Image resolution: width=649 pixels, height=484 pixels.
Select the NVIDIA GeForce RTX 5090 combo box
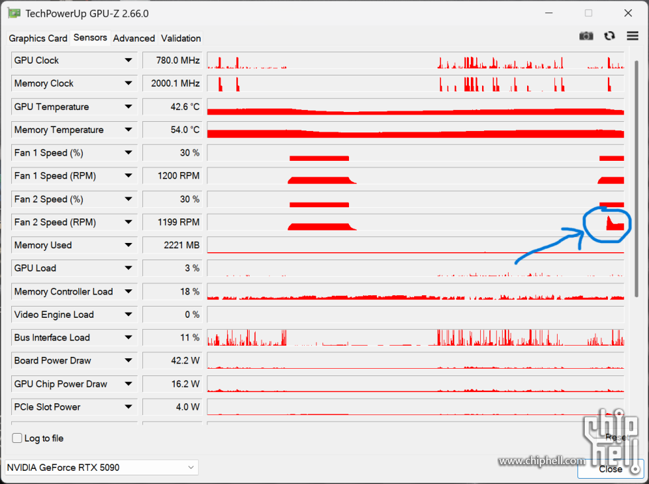(x=101, y=467)
